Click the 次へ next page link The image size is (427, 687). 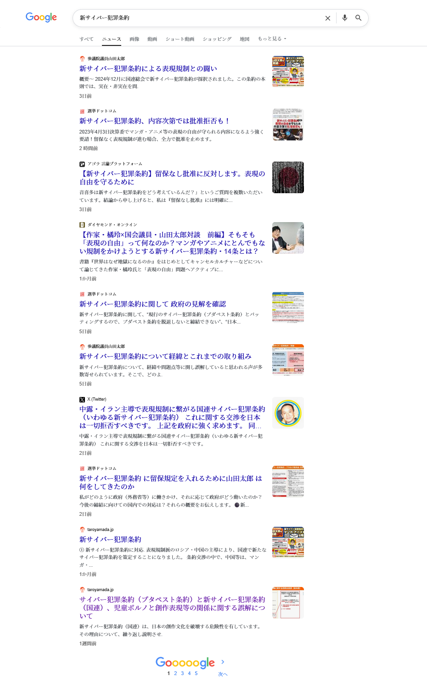223,674
